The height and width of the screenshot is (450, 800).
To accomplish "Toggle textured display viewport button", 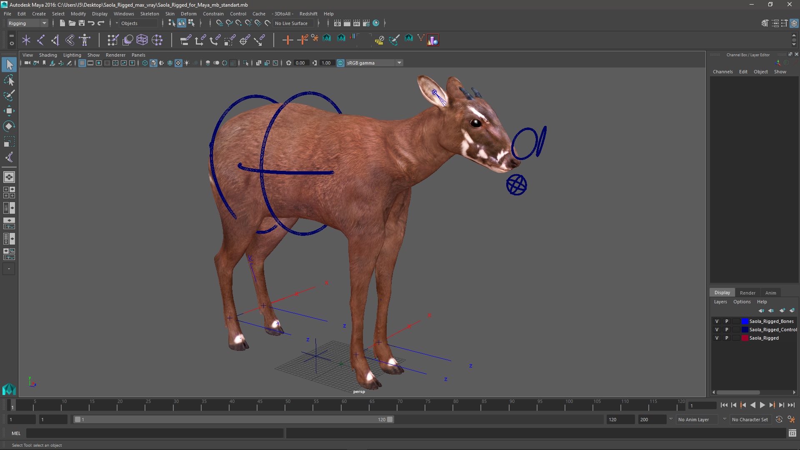I will point(178,63).
